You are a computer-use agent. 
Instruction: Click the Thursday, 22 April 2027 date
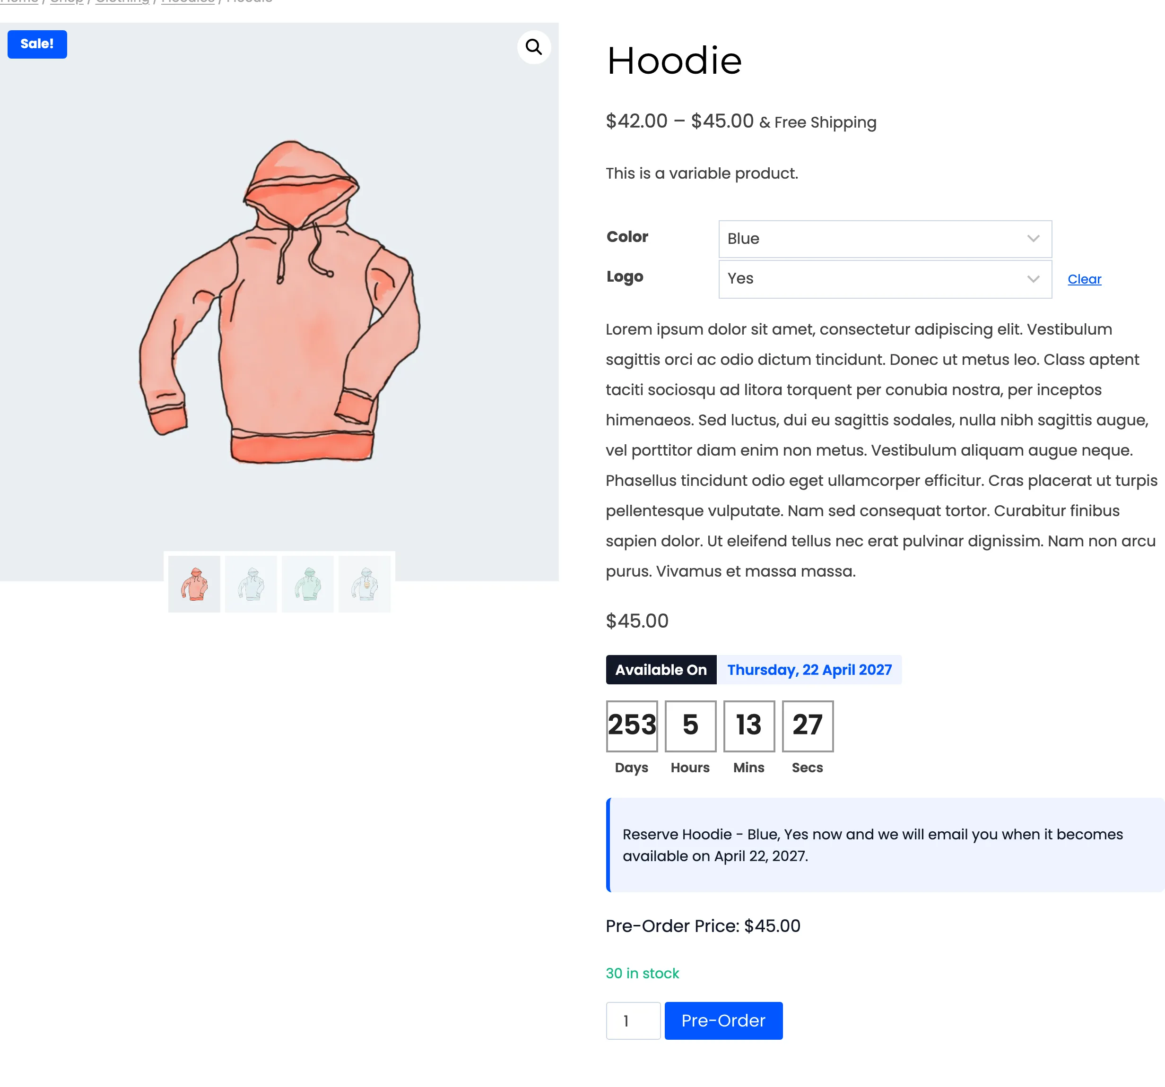pos(809,669)
